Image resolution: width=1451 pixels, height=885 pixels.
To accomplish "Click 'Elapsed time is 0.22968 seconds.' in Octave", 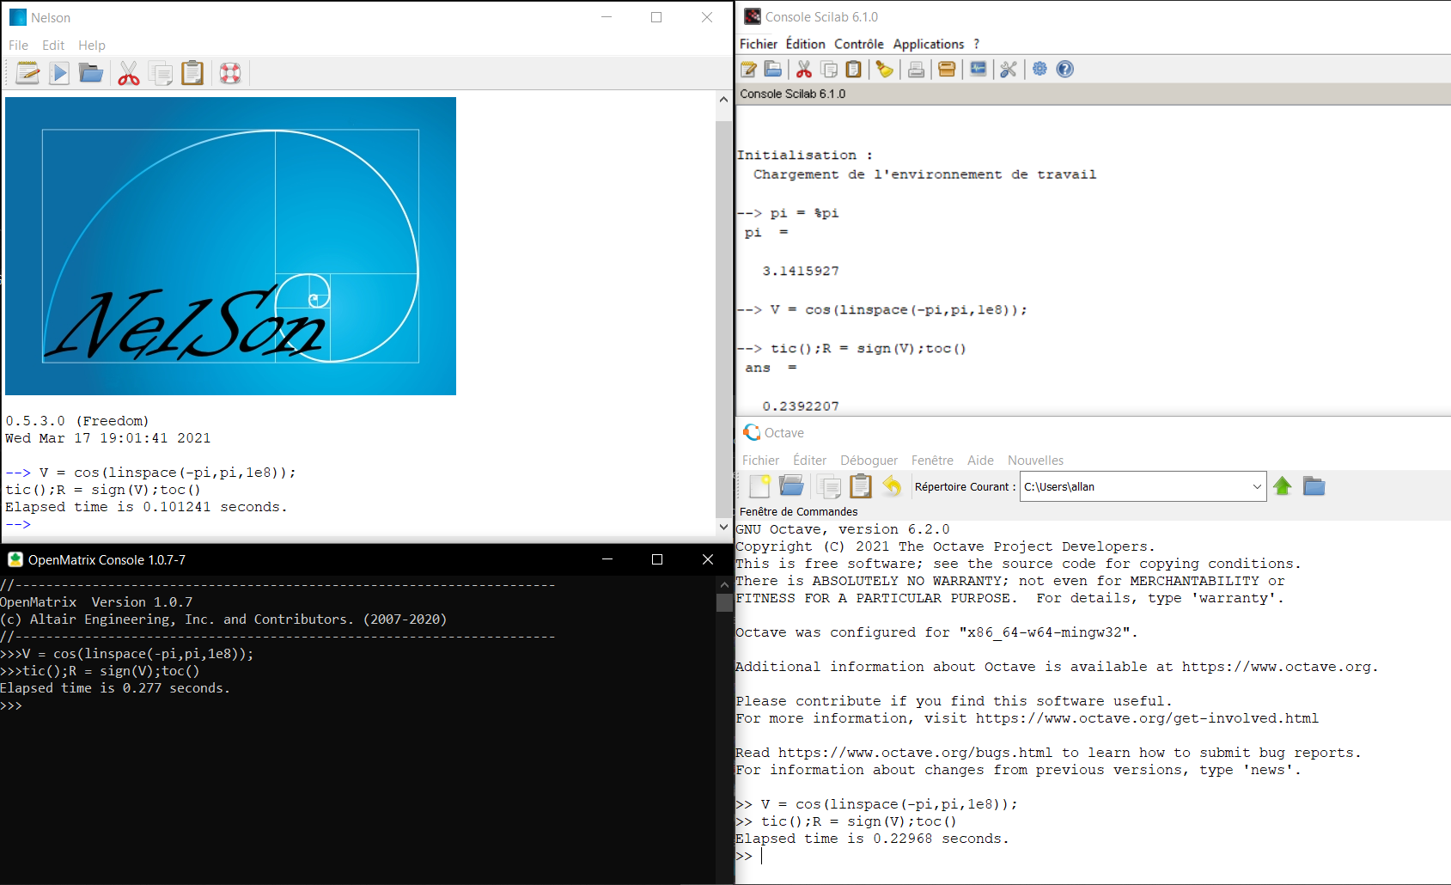I will point(872,839).
